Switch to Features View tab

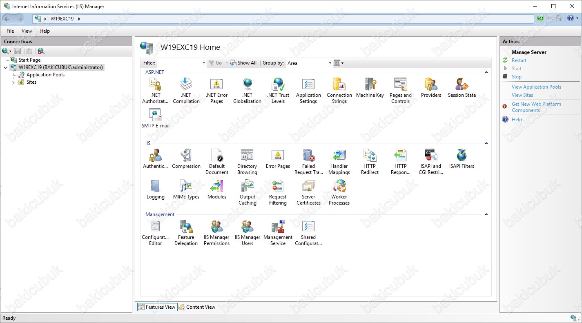pos(157,307)
